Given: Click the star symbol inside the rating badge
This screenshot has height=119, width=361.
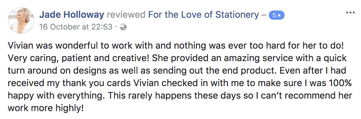Looking at the screenshot, I should [x=279, y=15].
